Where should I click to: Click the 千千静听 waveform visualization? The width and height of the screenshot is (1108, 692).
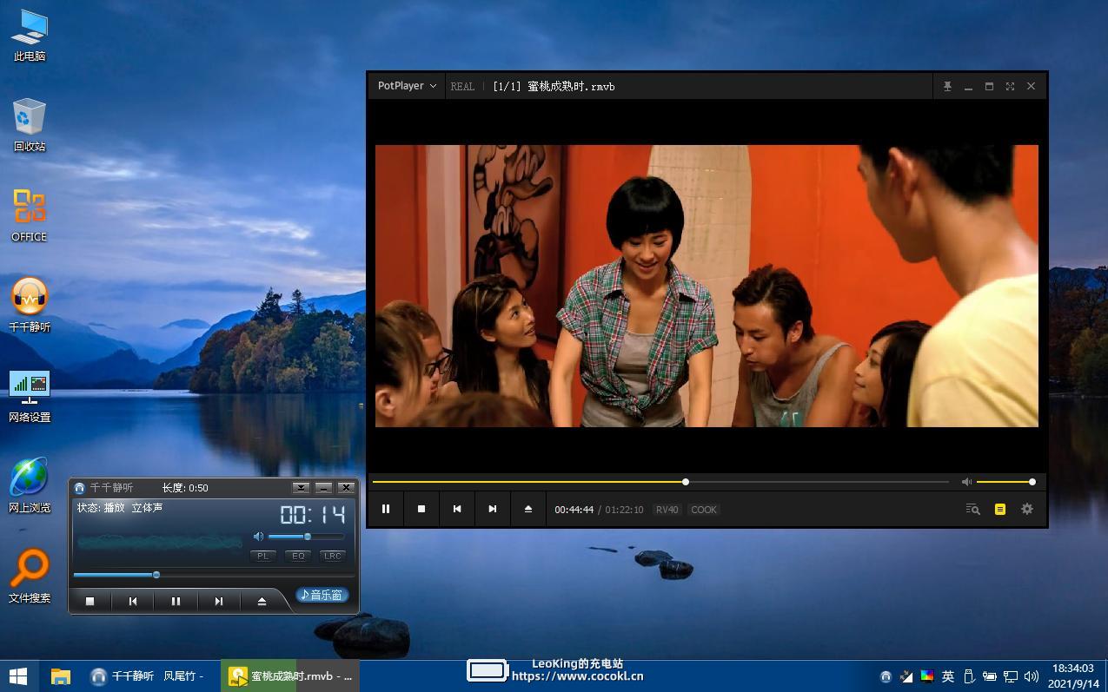(x=160, y=542)
